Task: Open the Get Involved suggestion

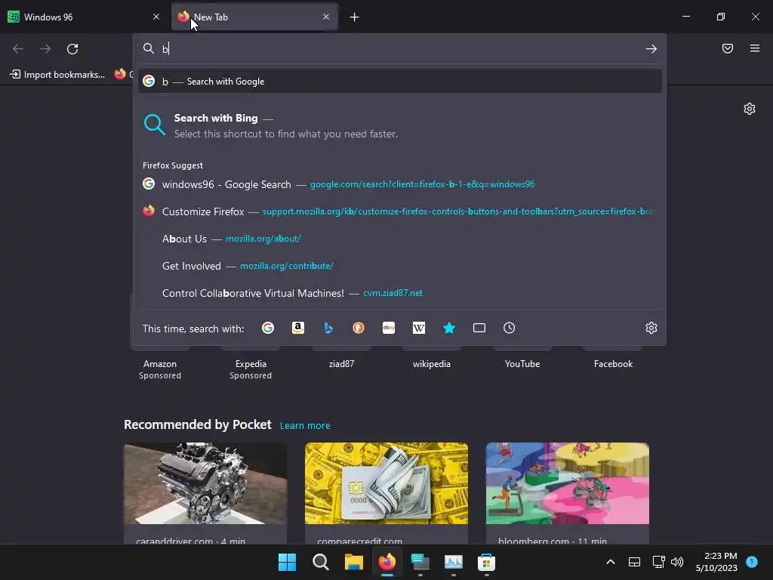Action: click(400, 266)
